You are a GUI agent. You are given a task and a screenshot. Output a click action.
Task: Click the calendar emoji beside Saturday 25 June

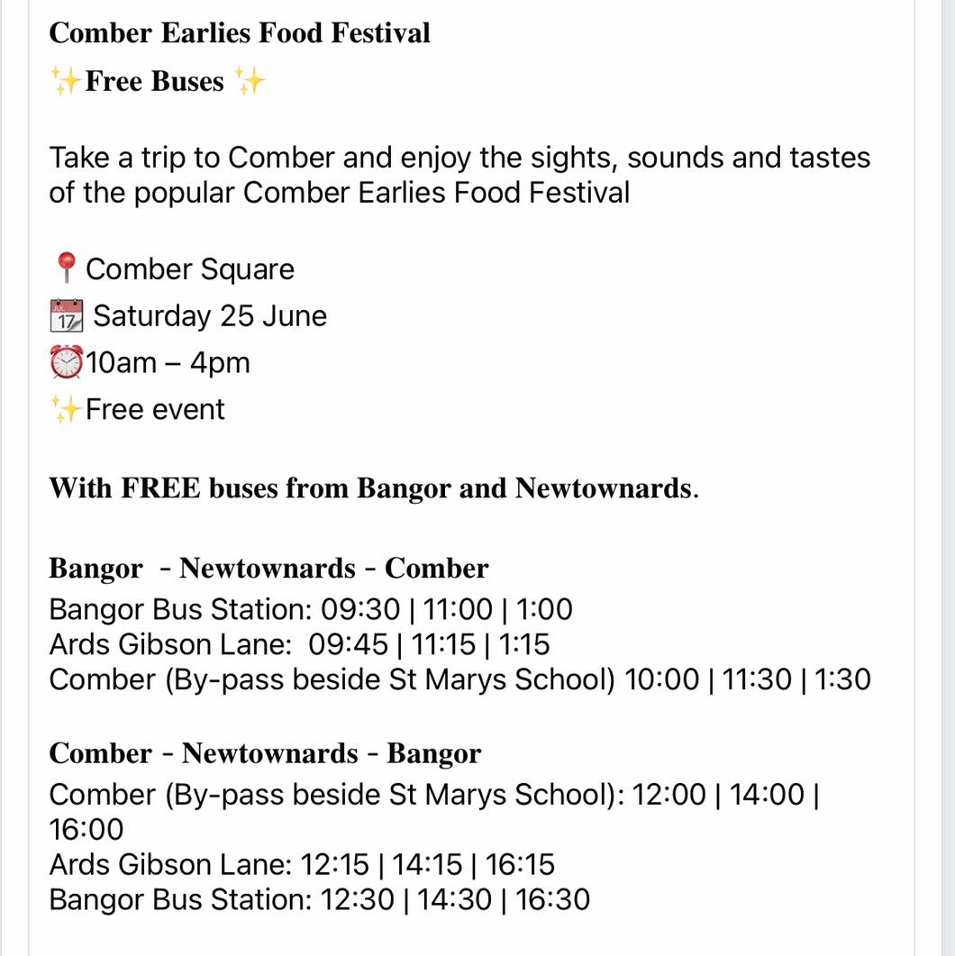tap(67, 315)
